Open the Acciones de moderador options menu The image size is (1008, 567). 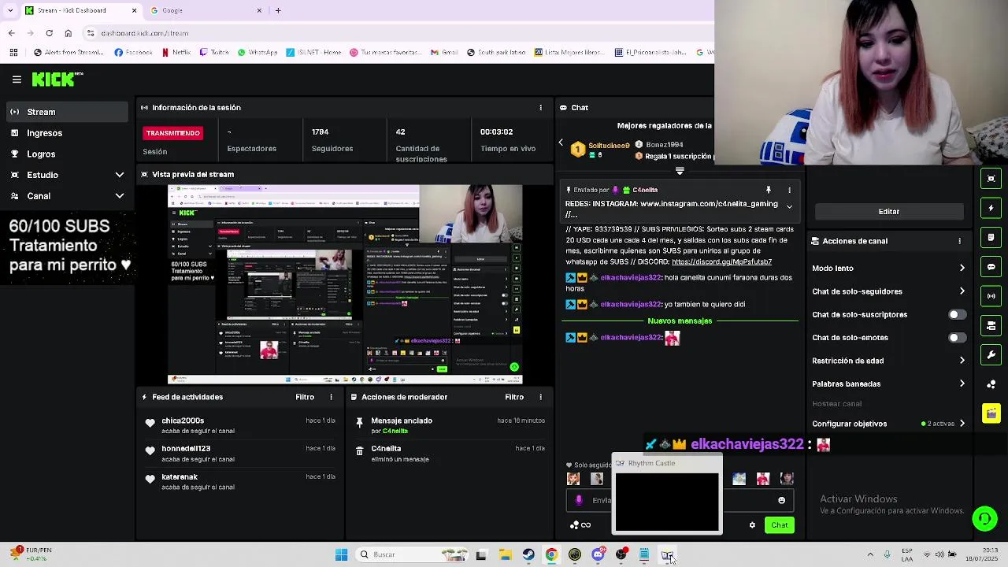coord(540,397)
